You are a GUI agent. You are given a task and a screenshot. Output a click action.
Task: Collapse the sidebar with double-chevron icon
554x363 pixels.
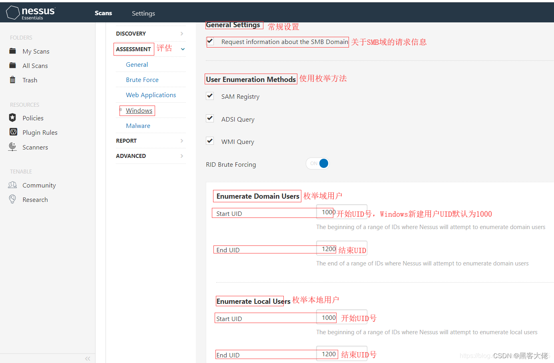[x=88, y=359]
